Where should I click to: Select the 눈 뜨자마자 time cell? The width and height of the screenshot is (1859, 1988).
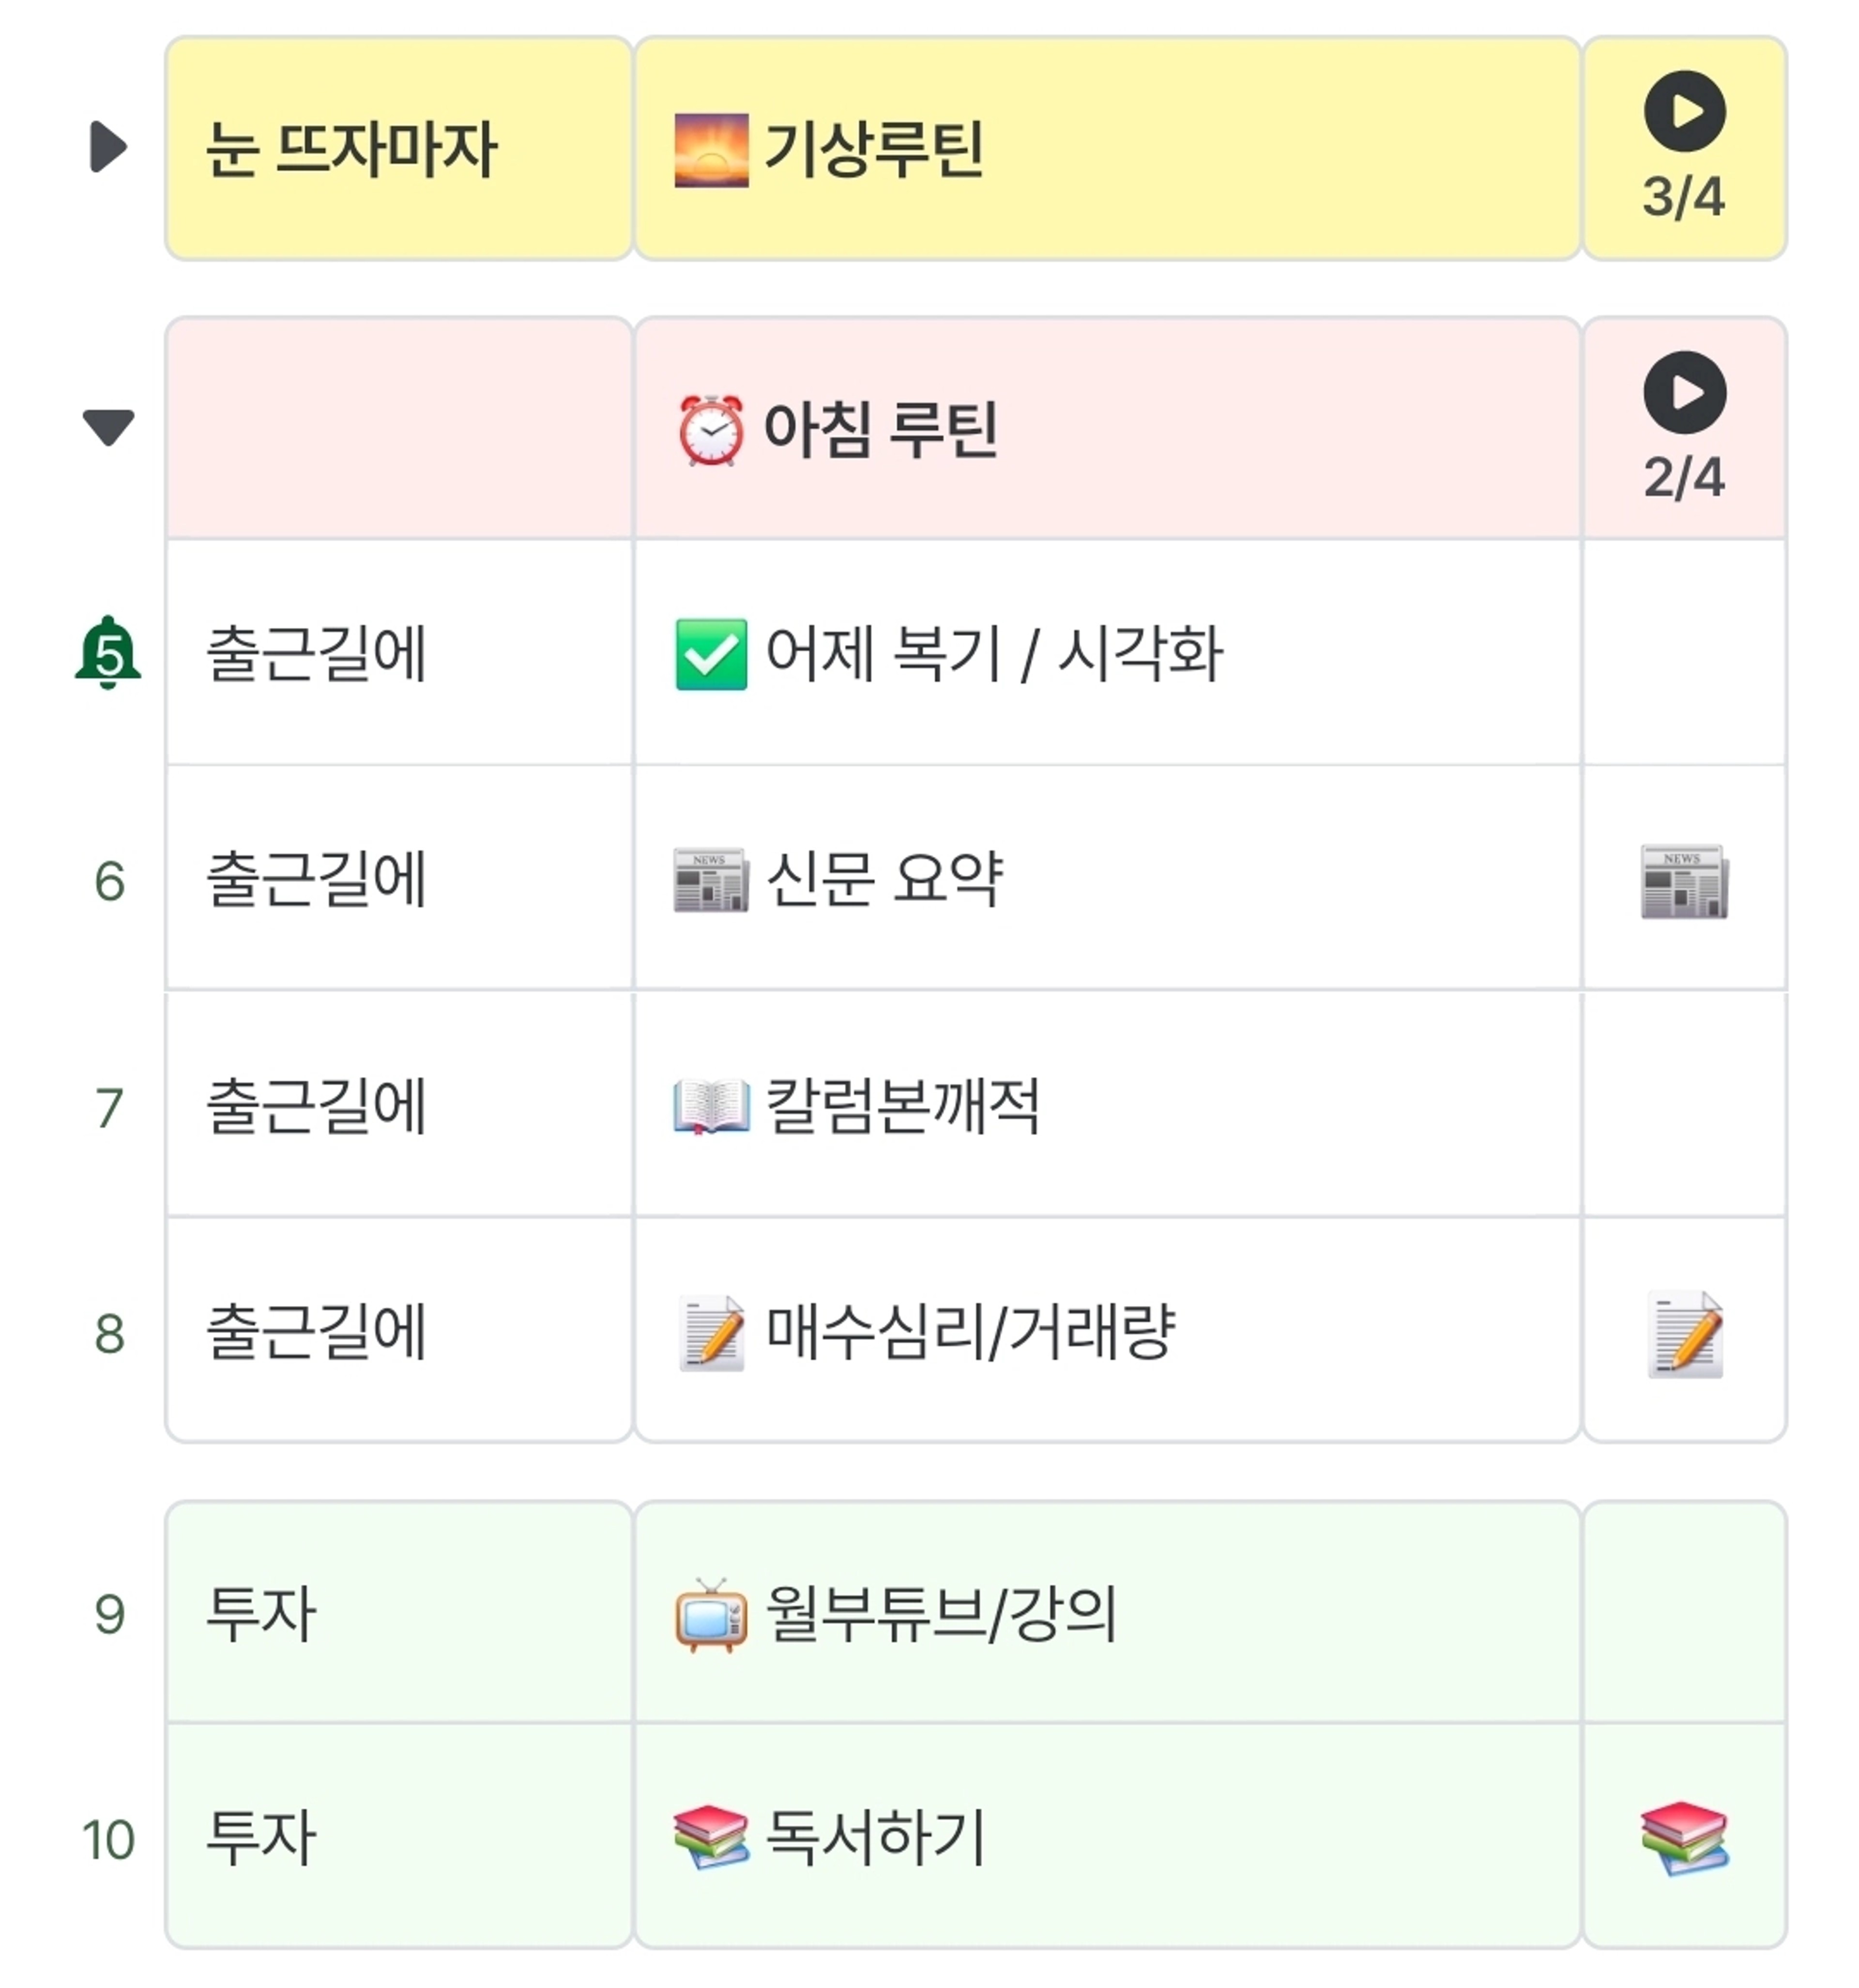399,148
